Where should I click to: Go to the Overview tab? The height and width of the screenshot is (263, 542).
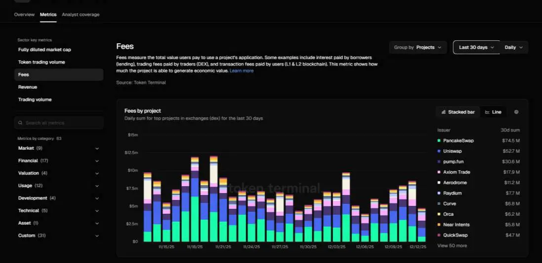coord(24,14)
